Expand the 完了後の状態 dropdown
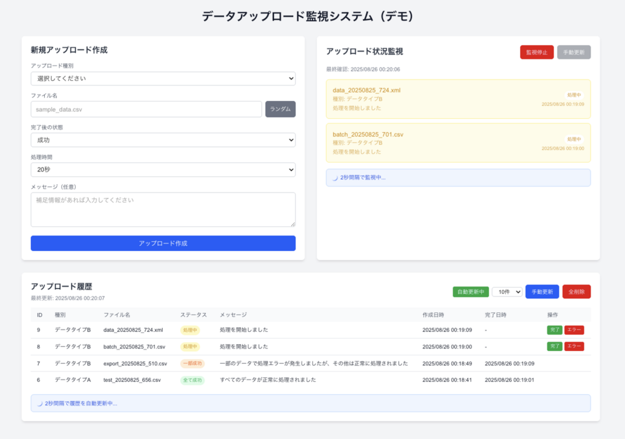 (163, 140)
